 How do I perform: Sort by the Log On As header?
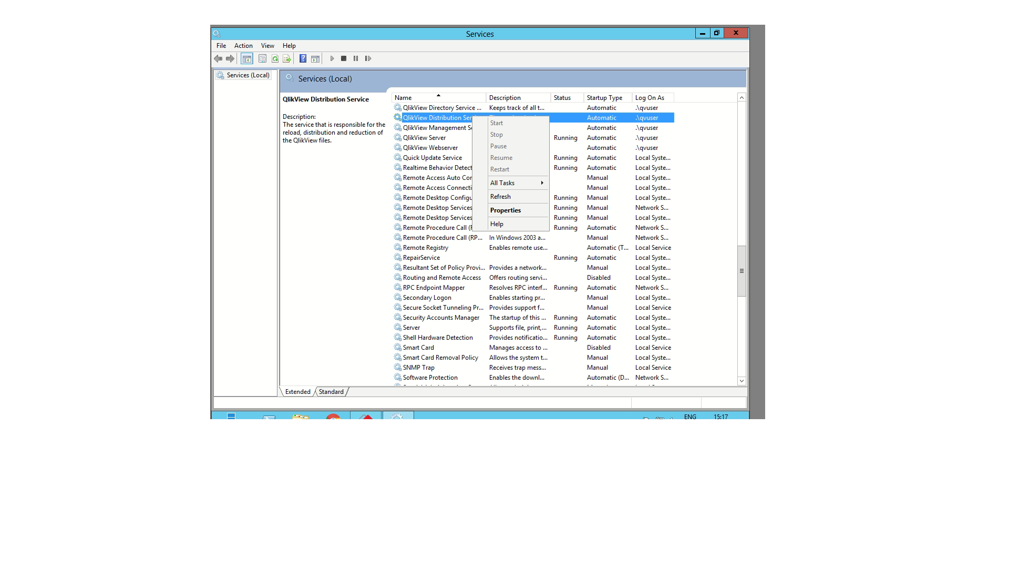coord(653,98)
